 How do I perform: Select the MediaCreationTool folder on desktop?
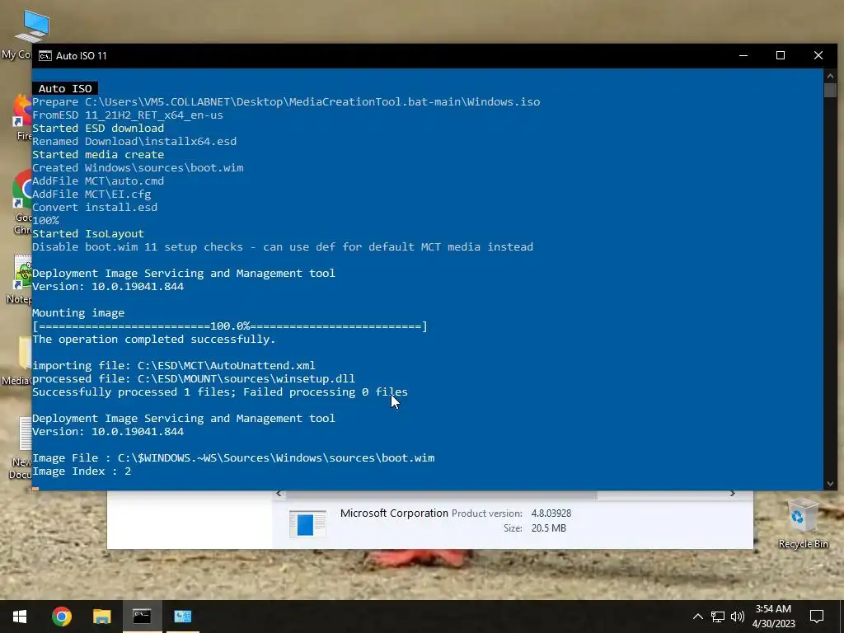point(19,361)
